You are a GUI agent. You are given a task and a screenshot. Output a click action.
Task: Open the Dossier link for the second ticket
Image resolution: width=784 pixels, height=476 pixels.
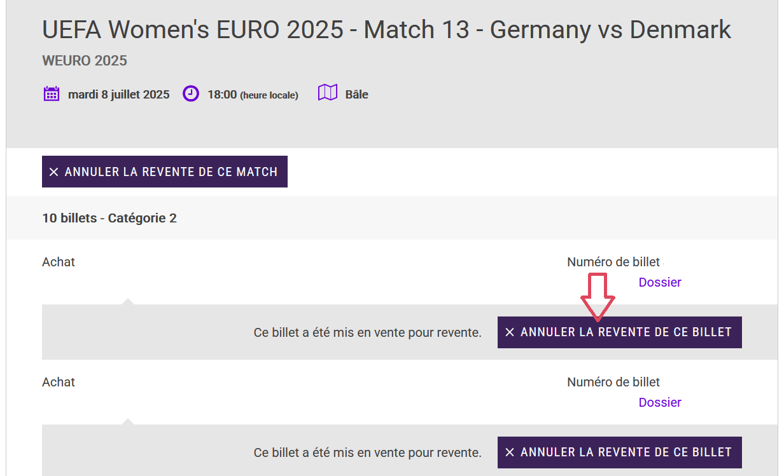point(660,402)
